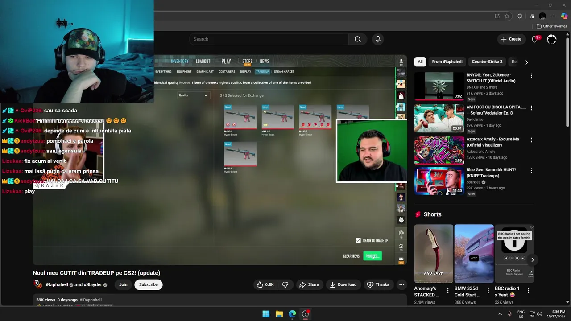The height and width of the screenshot is (321, 571).
Task: Click CLEAR ITEMS in the video
Action: (351, 256)
